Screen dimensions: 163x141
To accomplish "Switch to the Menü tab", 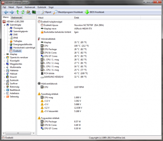I will pos(6,17).
